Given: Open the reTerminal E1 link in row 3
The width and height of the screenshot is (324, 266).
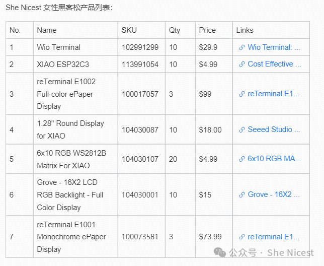Looking at the screenshot, I should pyautogui.click(x=273, y=94).
